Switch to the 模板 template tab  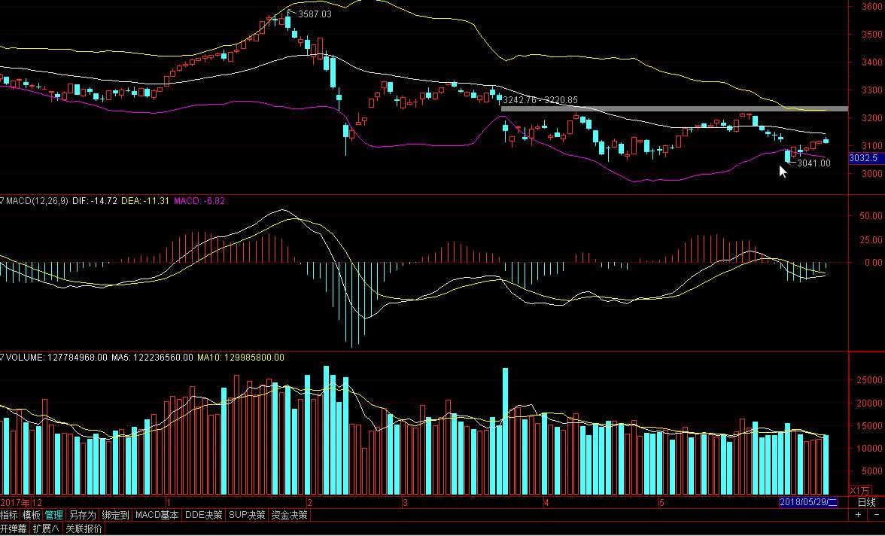[x=32, y=516]
